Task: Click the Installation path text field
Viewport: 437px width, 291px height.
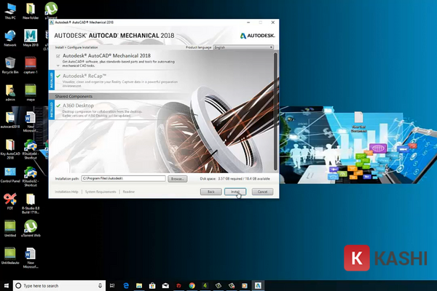Action: 122,178
